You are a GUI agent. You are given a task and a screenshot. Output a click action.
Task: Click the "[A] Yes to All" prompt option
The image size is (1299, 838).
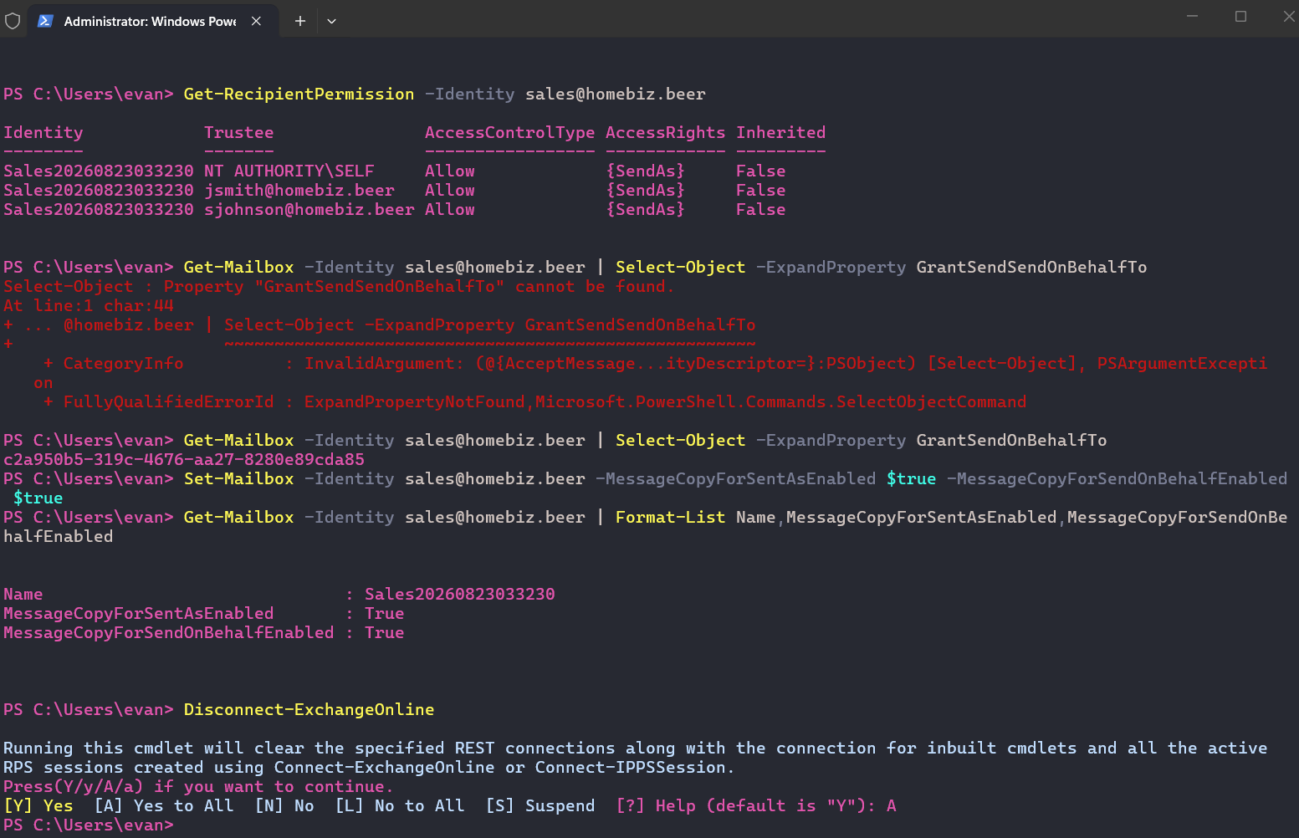[x=164, y=806]
